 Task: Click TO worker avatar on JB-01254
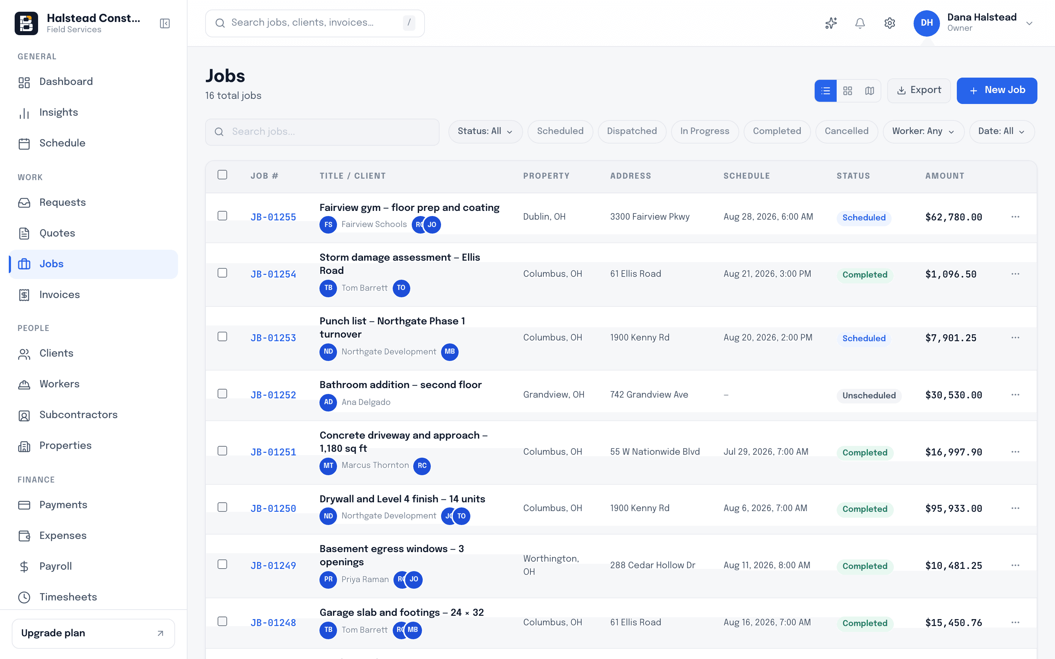point(401,288)
